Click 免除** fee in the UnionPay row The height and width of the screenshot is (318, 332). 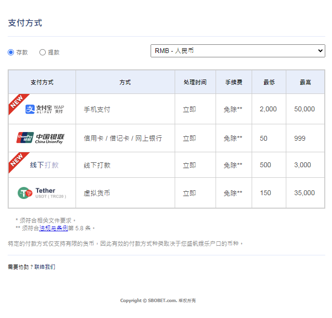tap(233, 138)
